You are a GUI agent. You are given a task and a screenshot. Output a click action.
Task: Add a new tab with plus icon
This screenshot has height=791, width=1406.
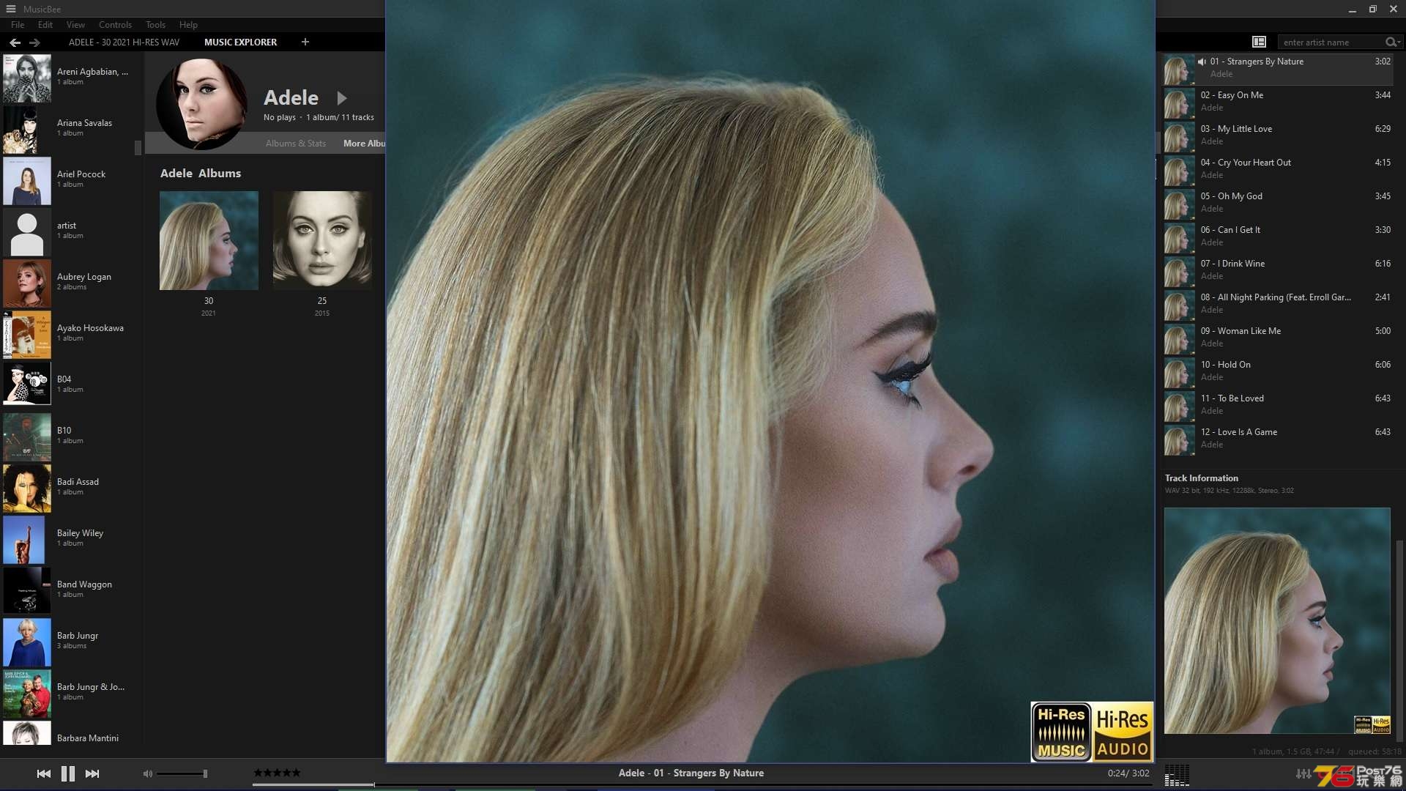(305, 42)
